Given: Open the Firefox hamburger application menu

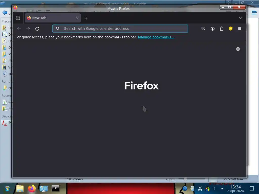Looking at the screenshot, I should pyautogui.click(x=240, y=29).
